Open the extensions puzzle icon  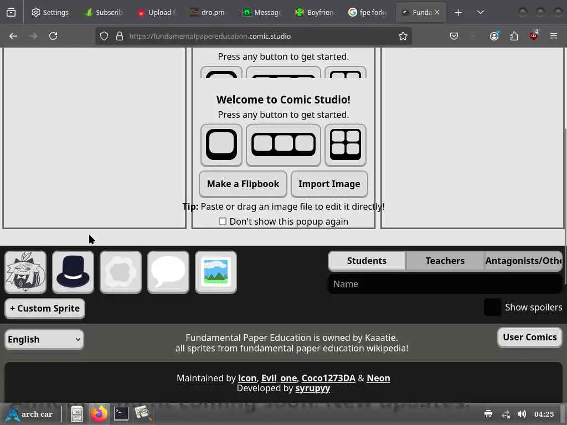[x=514, y=36]
